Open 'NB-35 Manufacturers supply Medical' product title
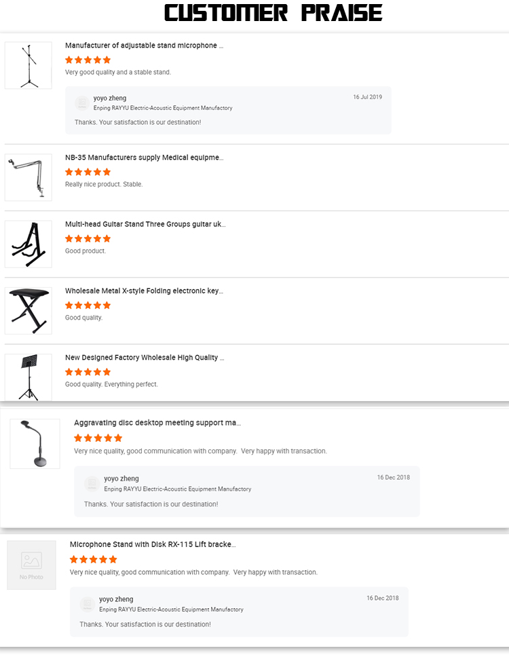The width and height of the screenshot is (509, 655). [x=144, y=157]
